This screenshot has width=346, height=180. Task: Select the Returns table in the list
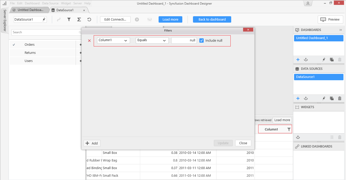30,53
